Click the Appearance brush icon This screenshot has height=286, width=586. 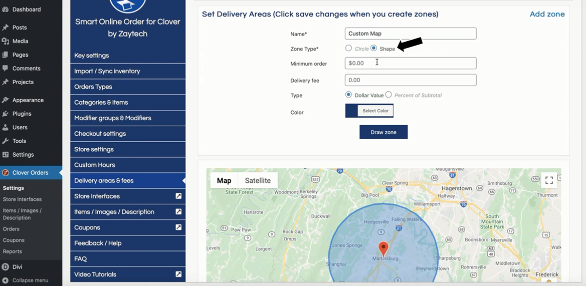[5, 100]
